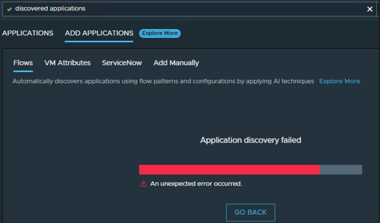This screenshot has width=380, height=223.
Task: Select the Add Manually tab
Action: coord(176,63)
